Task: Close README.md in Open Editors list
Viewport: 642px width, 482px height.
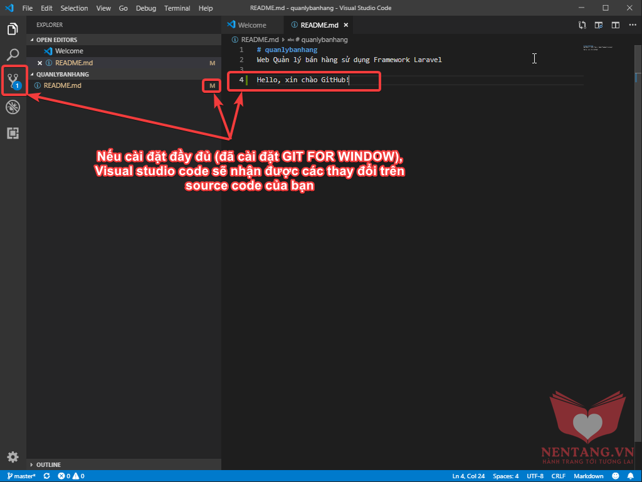Action: point(40,63)
